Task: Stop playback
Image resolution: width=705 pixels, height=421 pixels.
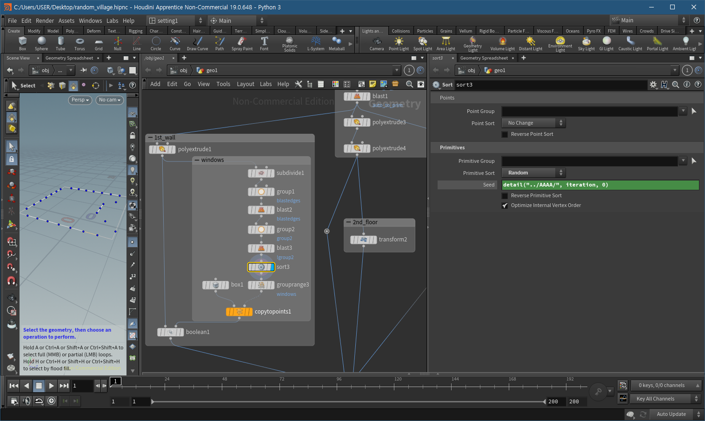Action: pyautogui.click(x=39, y=385)
